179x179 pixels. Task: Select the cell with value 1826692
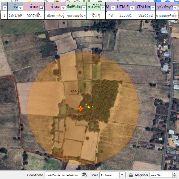pyautogui.click(x=145, y=15)
